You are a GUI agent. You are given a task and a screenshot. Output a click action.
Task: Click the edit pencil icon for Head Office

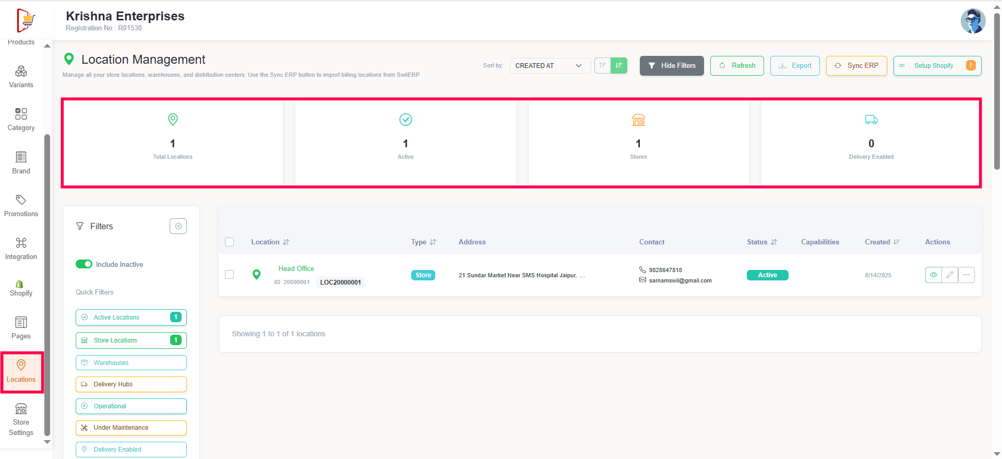(950, 275)
